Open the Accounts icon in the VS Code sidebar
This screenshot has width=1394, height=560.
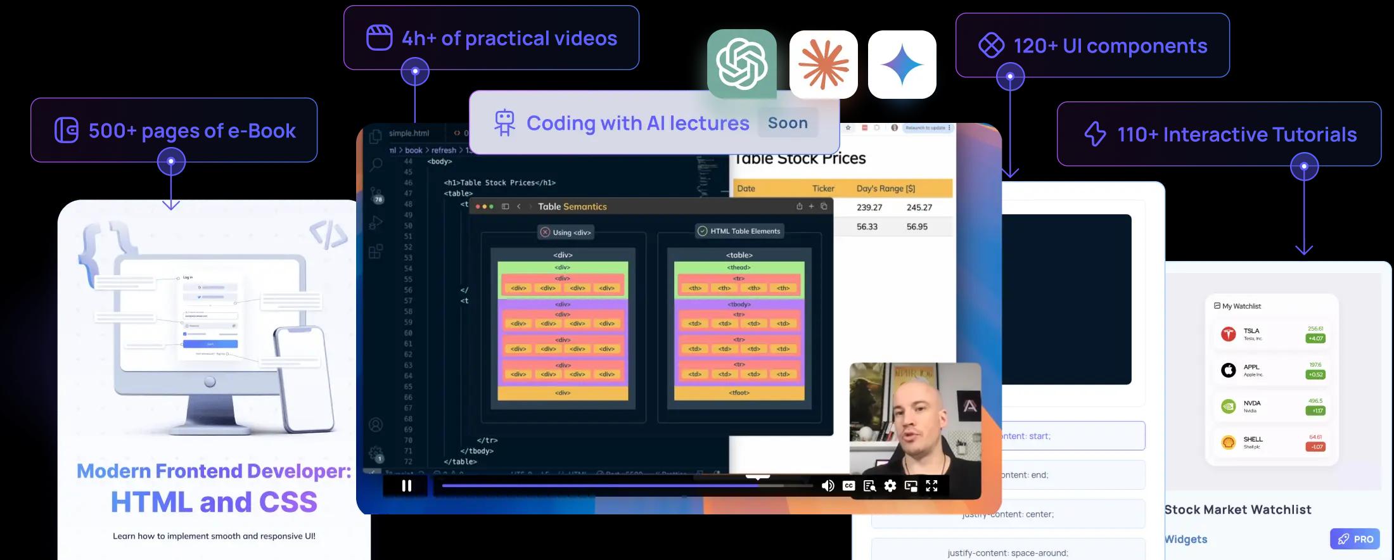tap(376, 424)
